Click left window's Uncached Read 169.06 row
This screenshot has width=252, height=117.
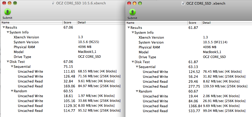coord(63,86)
